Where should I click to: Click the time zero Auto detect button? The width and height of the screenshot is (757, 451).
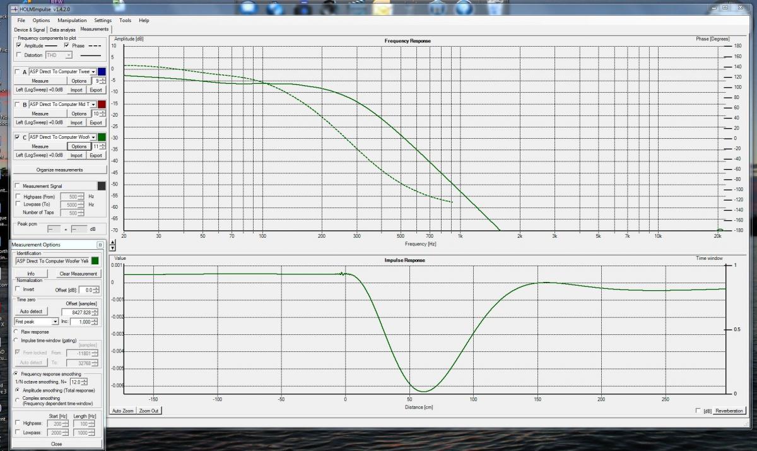31,312
